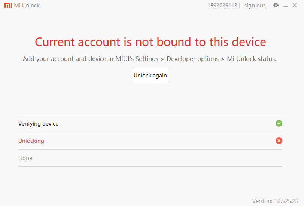This screenshot has height=206, width=304.
Task: Open settings with the gear icon
Action: (276, 6)
